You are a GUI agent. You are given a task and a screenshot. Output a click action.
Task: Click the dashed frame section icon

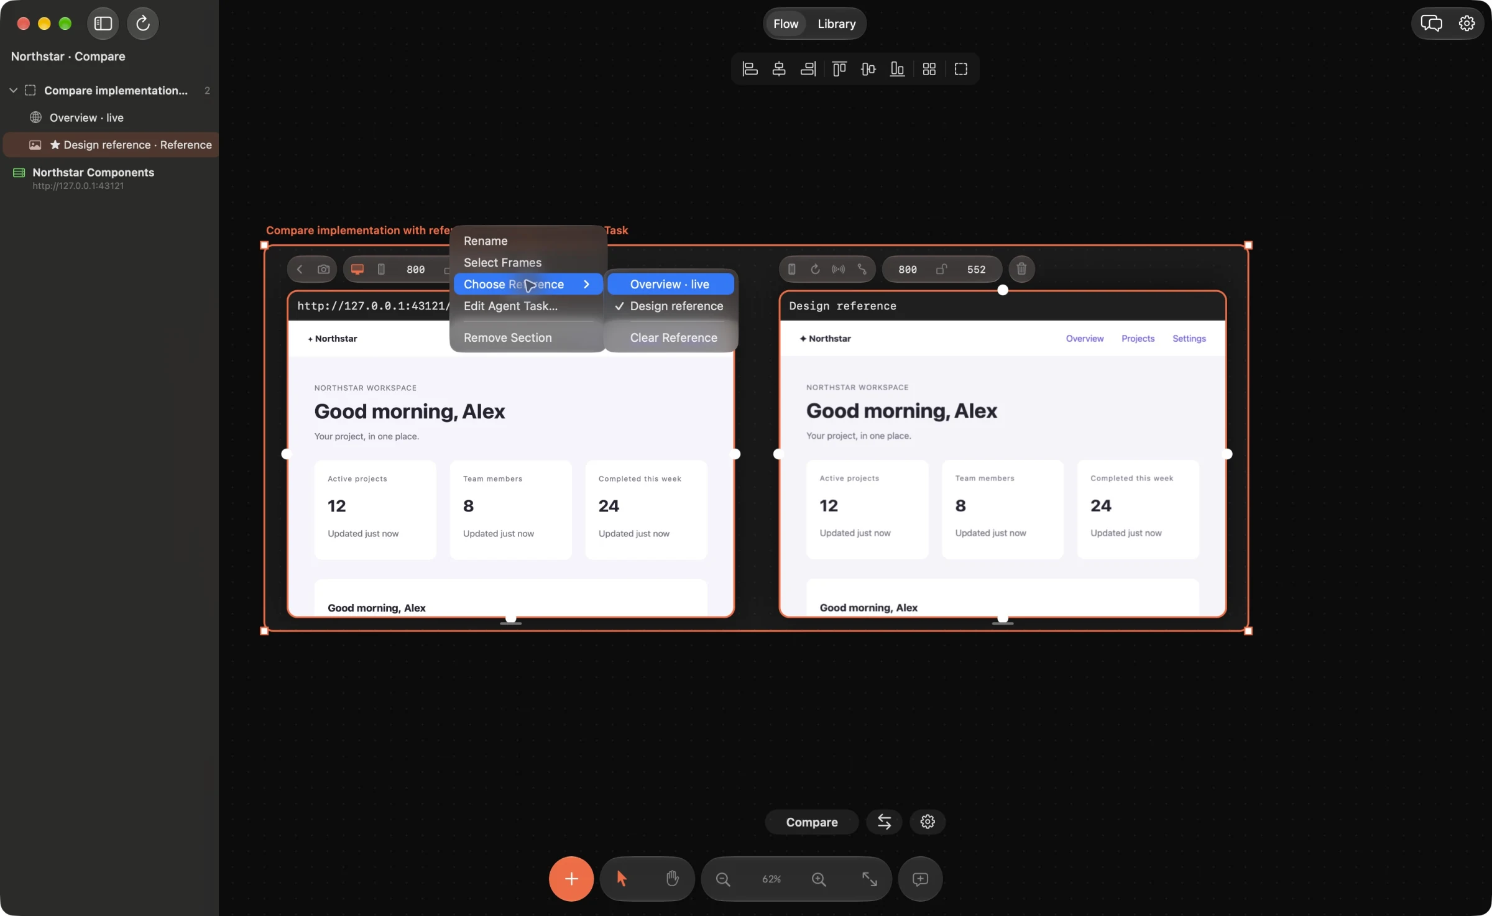click(x=960, y=69)
